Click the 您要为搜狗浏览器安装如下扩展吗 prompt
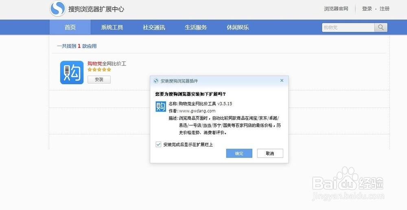The width and height of the screenshot is (407, 210). pos(190,94)
